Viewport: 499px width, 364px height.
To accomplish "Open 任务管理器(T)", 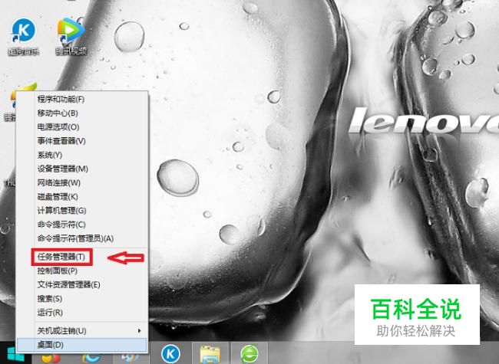I will (x=82, y=257).
